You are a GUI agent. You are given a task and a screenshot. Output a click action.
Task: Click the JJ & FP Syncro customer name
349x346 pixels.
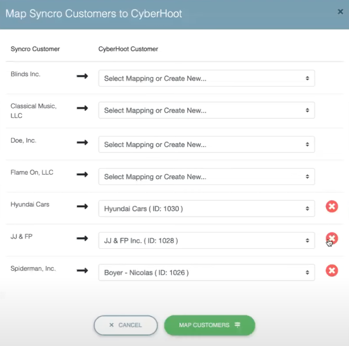(x=22, y=236)
